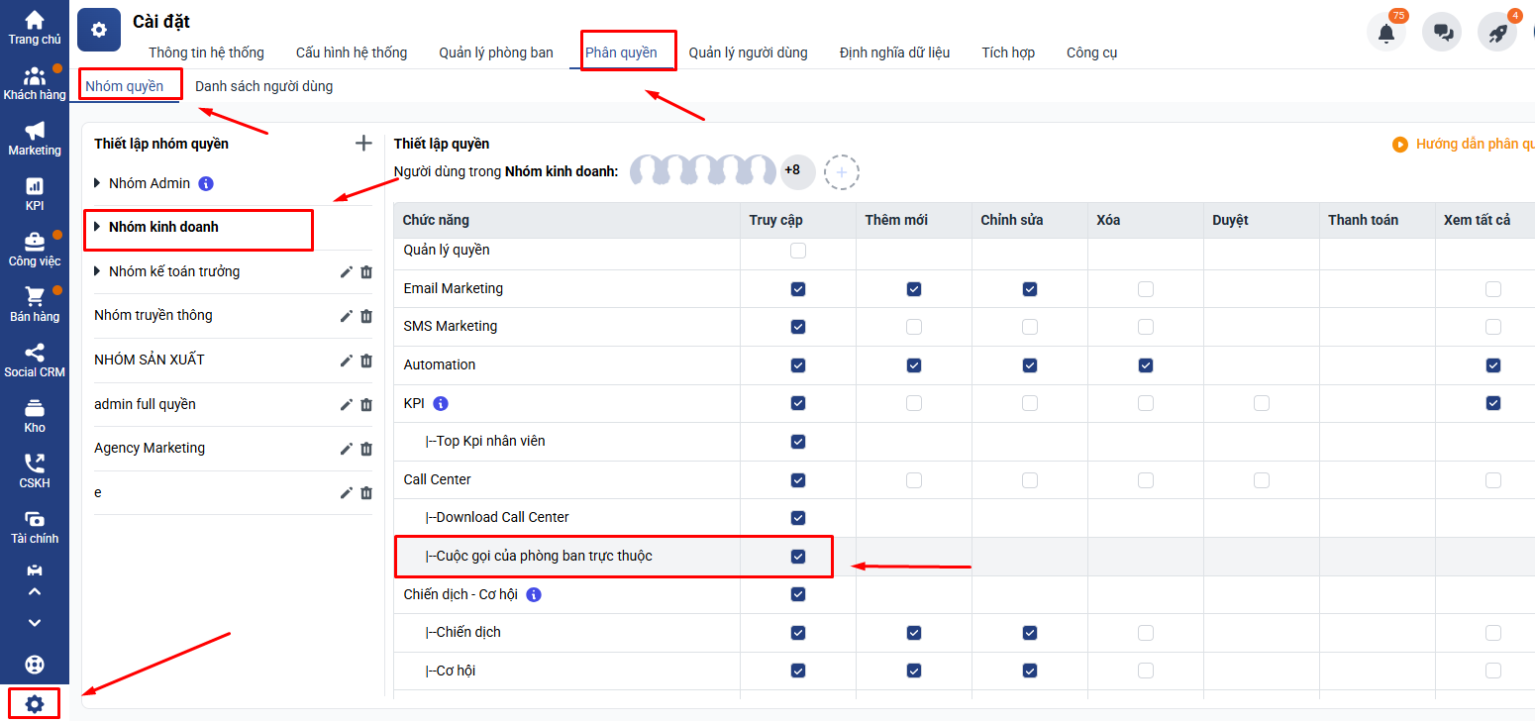Toggle Truy cập for Top Kpi nhân viên
Viewport: 1535px width, 724px height.
click(798, 442)
